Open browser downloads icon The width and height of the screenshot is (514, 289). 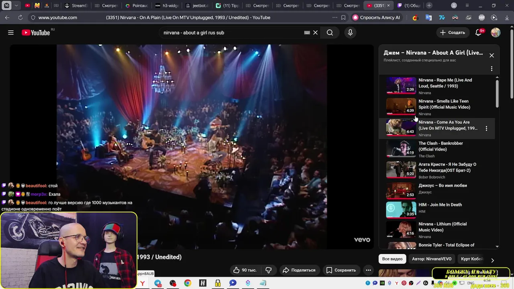point(507,17)
